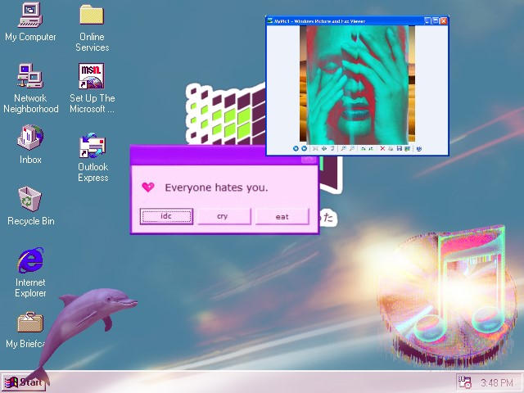Select the Network Neighborhood icon

[x=30, y=88]
